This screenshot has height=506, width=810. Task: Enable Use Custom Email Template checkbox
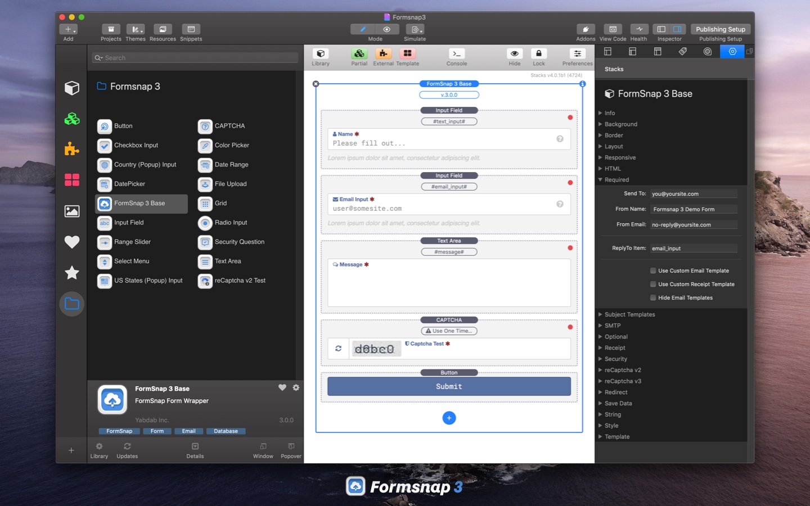point(653,270)
